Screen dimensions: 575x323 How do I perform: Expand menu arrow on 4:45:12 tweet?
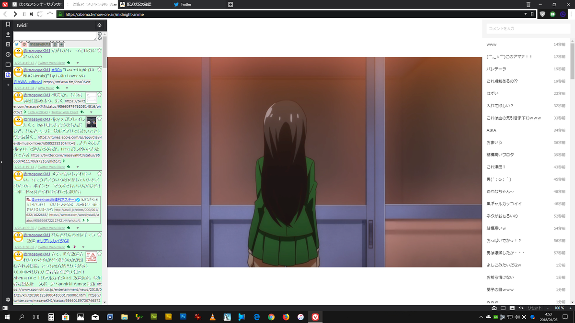[78, 63]
